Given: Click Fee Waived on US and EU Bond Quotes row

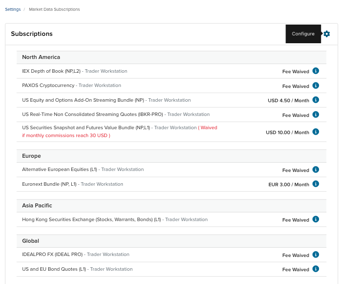Looking at the screenshot, I should 296,269.
